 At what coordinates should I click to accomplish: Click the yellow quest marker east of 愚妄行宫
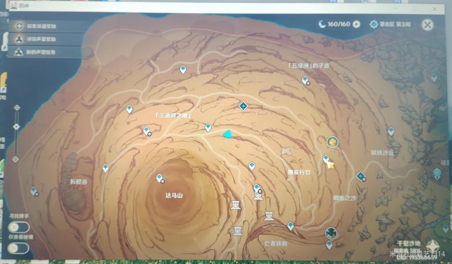click(331, 165)
